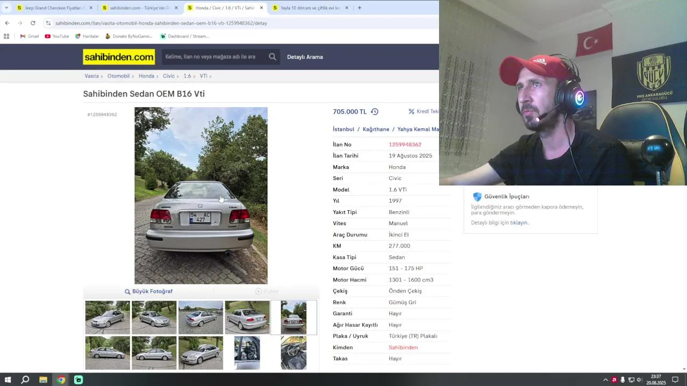687x386 pixels.
Task: Click the Vasıta breadcrumb
Action: [x=92, y=76]
